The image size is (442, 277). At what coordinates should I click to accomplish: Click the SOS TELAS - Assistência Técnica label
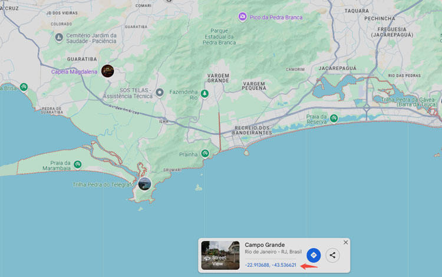tap(128, 93)
